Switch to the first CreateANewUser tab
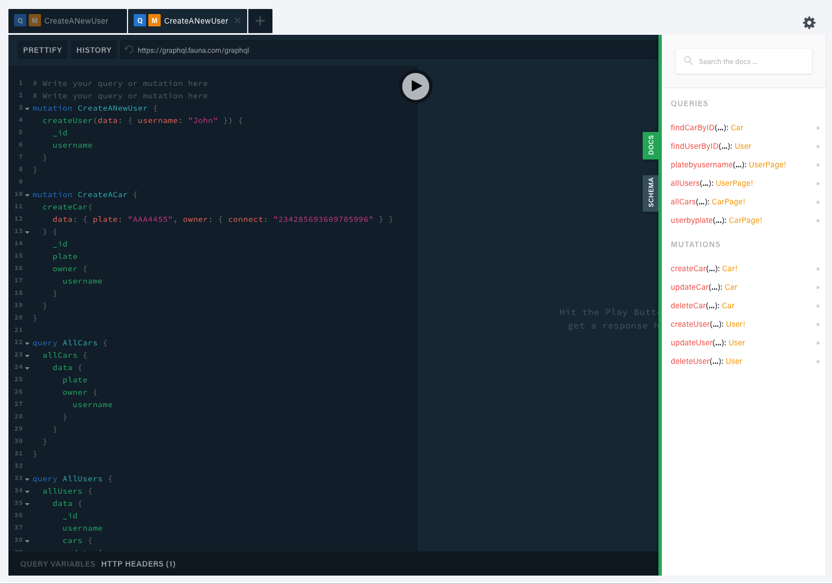Viewport: 832px width, 584px height. click(x=67, y=21)
